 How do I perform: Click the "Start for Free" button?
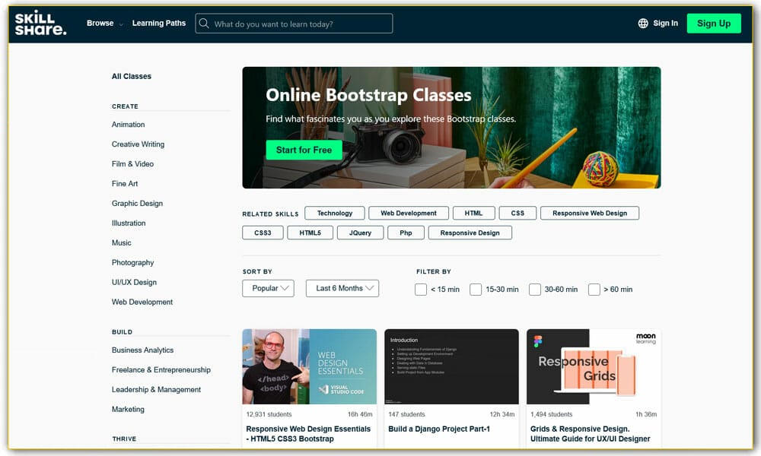[x=304, y=150]
